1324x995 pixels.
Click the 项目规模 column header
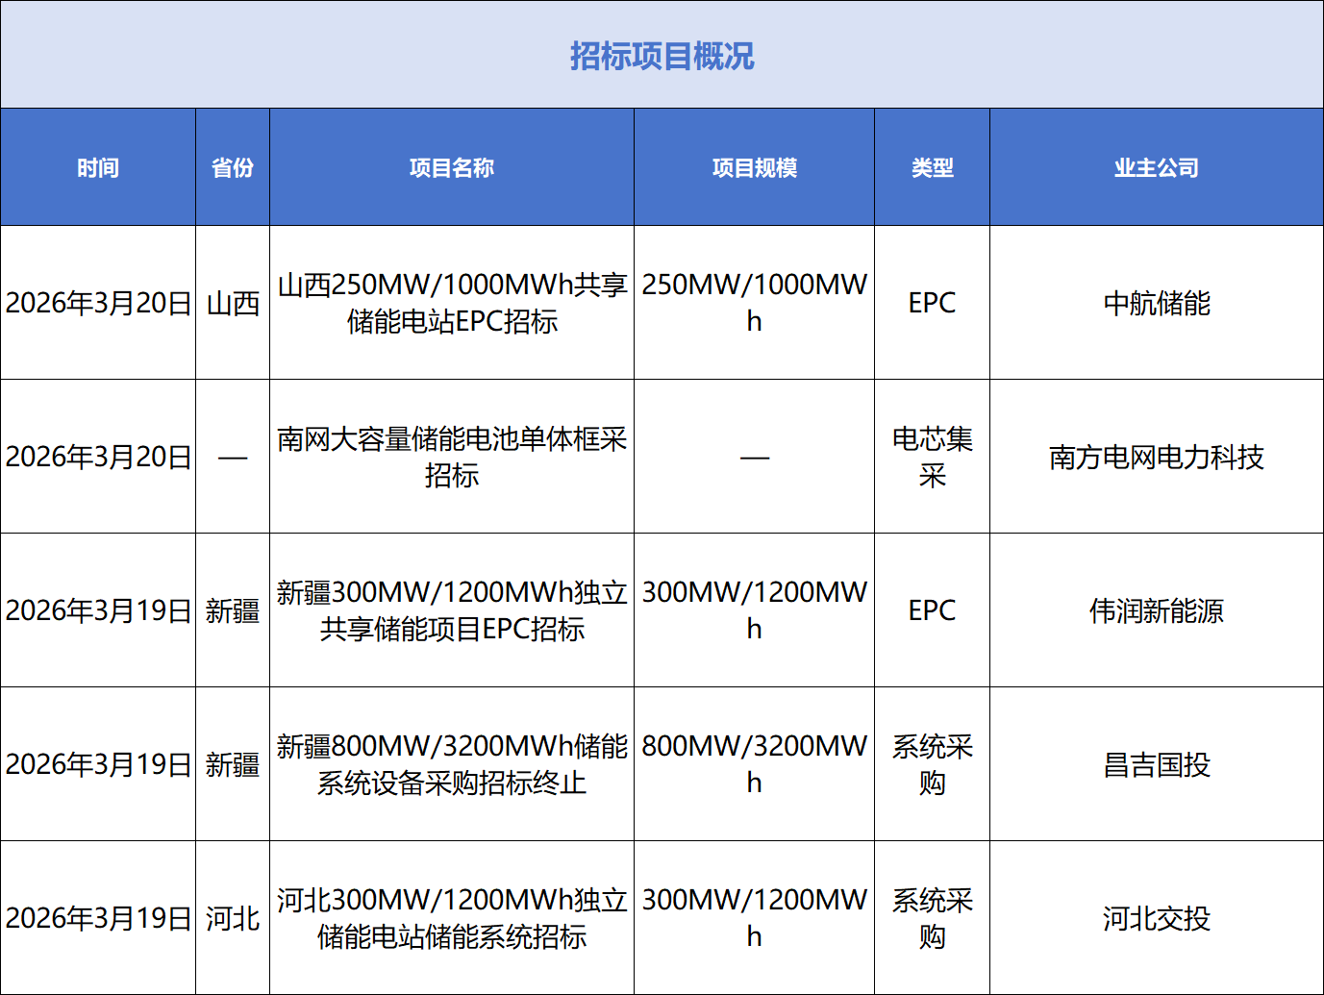[754, 167]
